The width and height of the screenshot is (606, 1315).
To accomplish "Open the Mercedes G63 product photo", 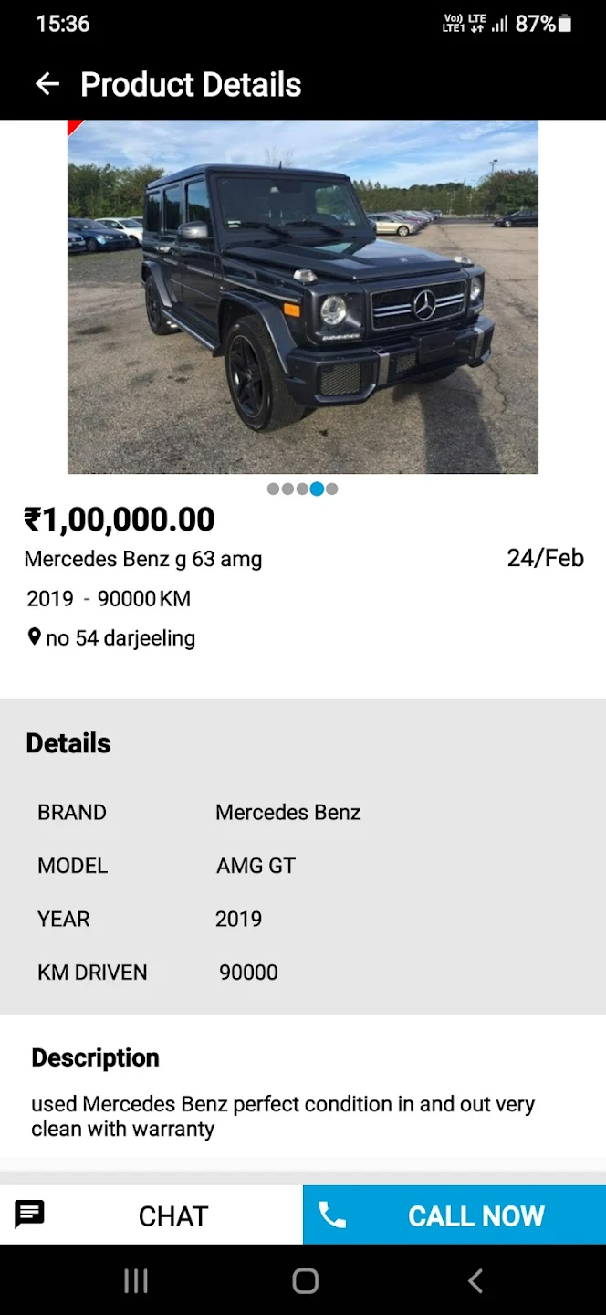I will [303, 297].
